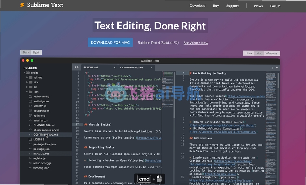This screenshot has height=185, width=306.
Task: Add a new tab with plus icon
Action: (x=272, y=68)
